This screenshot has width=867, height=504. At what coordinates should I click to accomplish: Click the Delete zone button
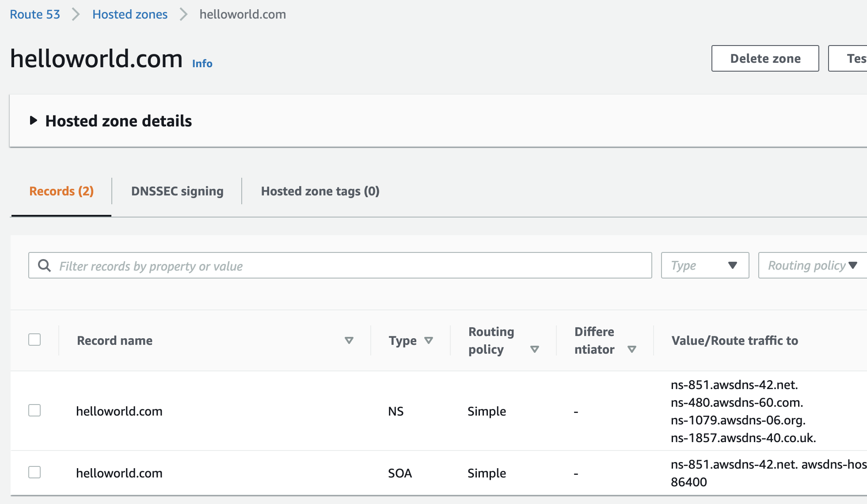765,58
